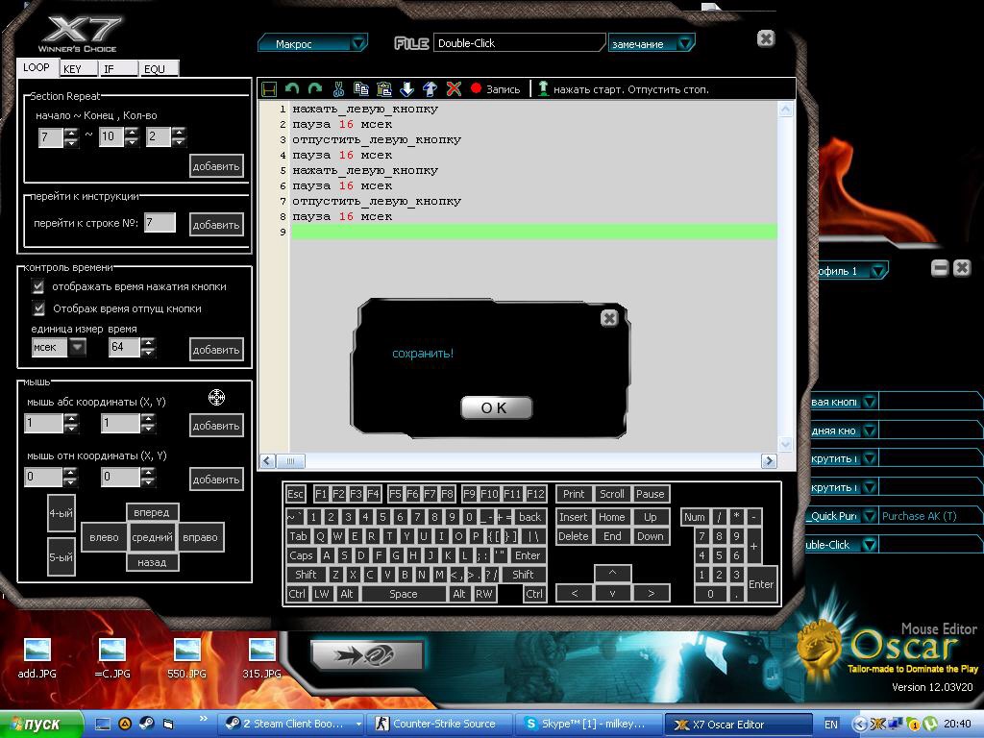Click the arrow logo button below keyboard
This screenshot has width=984, height=738.
(366, 655)
